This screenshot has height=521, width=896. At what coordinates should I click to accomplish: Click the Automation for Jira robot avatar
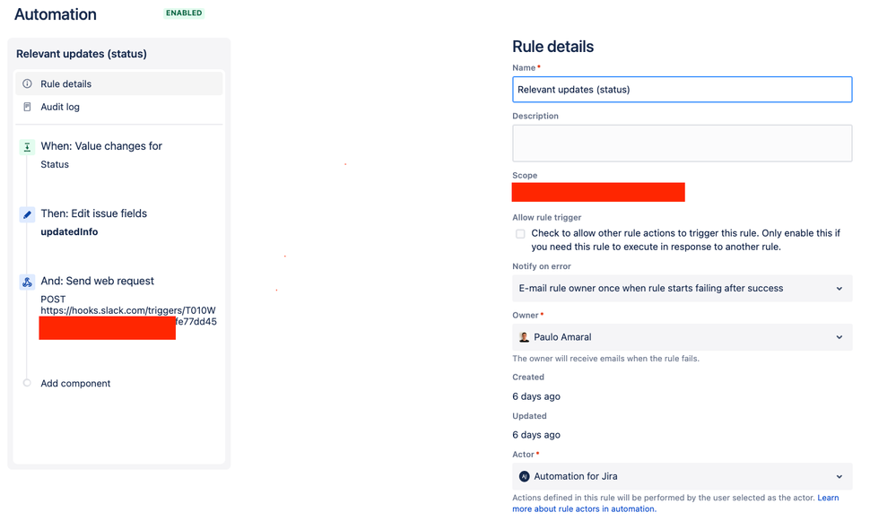point(525,476)
